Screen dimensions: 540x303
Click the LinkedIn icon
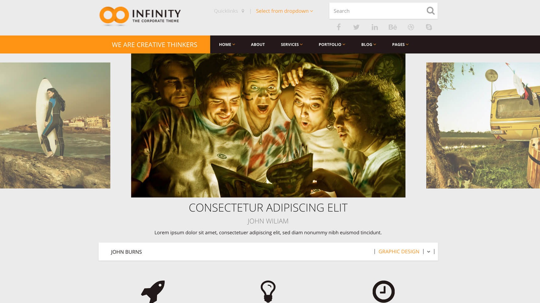374,27
